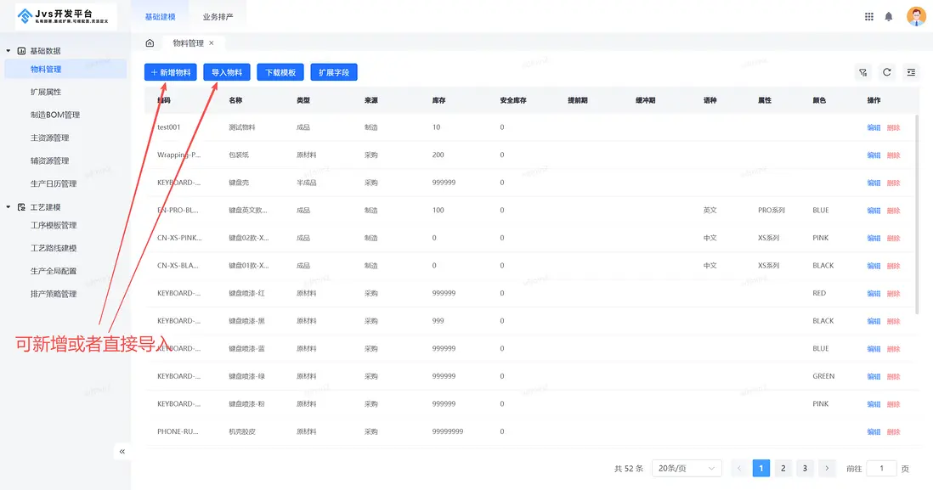Delete the CN-XS-PINK row
This screenshot has height=490, width=933.
click(893, 238)
